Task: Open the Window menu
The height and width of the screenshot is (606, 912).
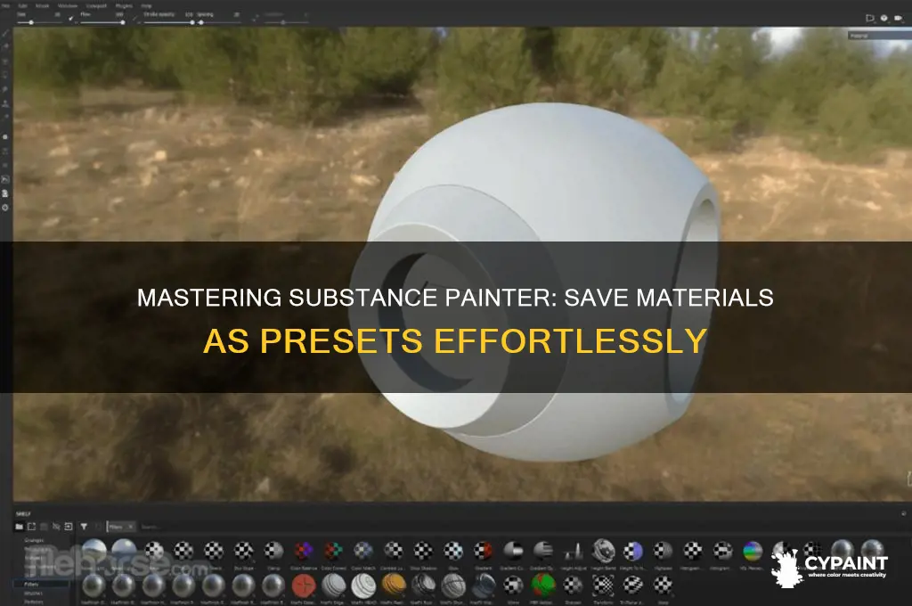Action: (x=68, y=6)
